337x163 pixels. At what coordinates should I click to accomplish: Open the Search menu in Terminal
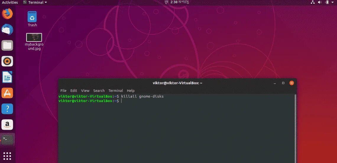pyautogui.click(x=99, y=91)
